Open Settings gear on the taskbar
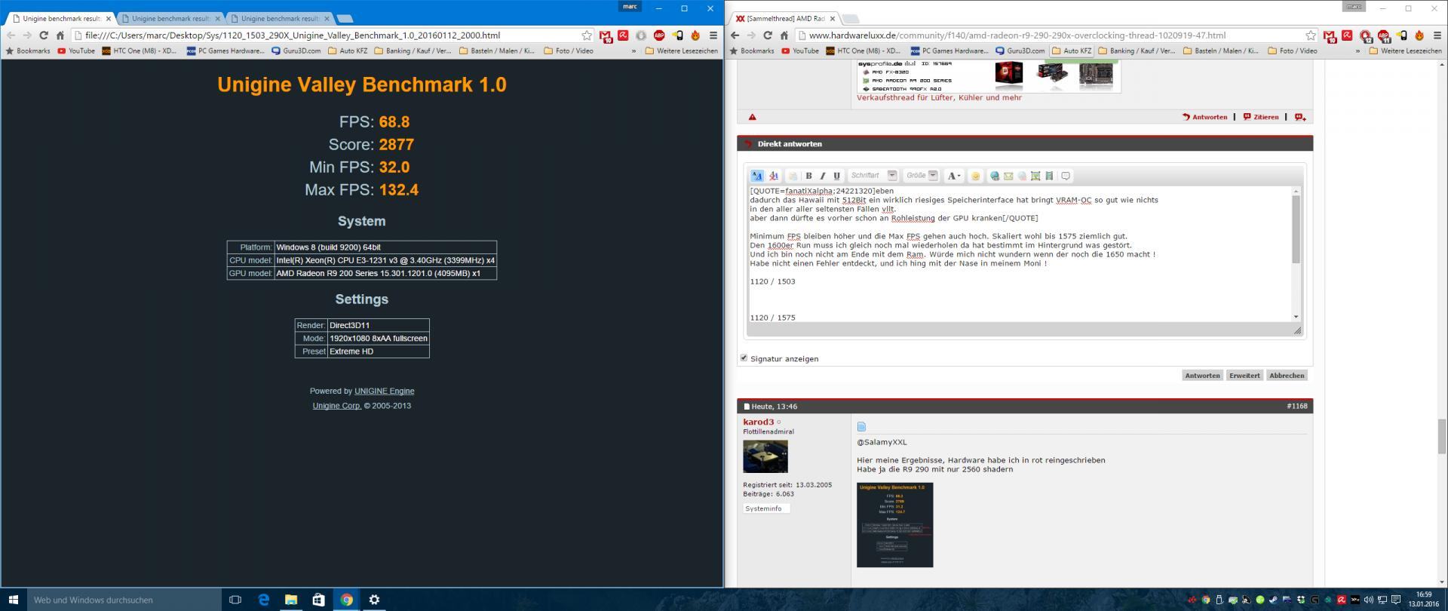 point(374,600)
